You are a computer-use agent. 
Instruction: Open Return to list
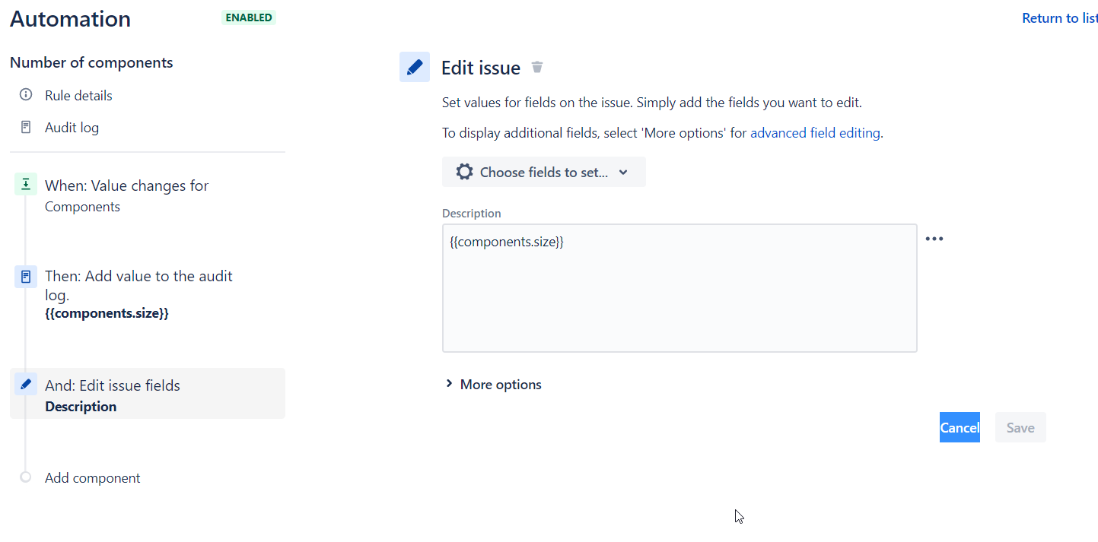click(1059, 17)
